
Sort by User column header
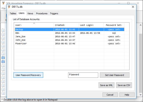(x=34, y=25)
